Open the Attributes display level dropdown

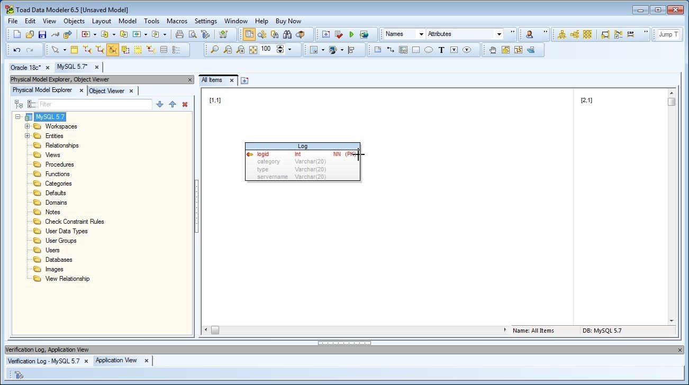click(x=498, y=34)
